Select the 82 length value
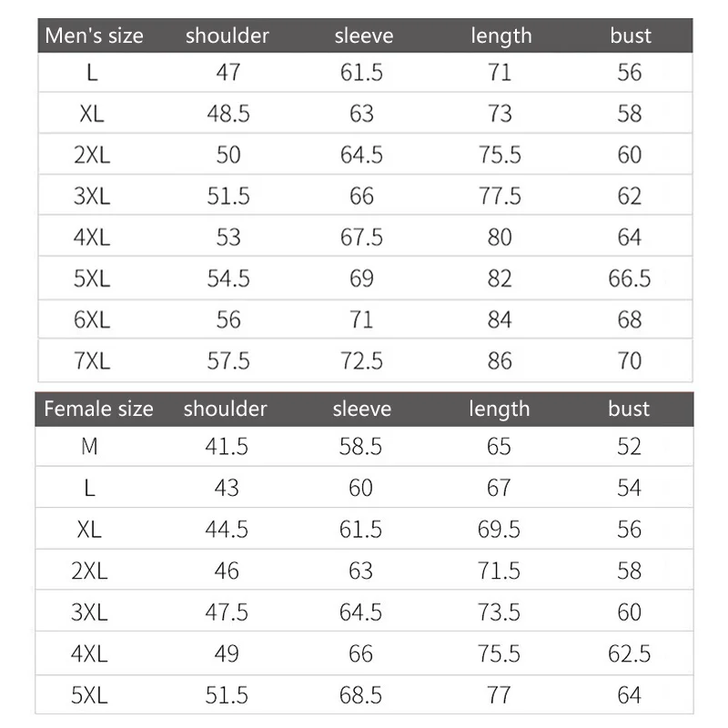Viewport: 728px width, 728px height. pyautogui.click(x=500, y=278)
